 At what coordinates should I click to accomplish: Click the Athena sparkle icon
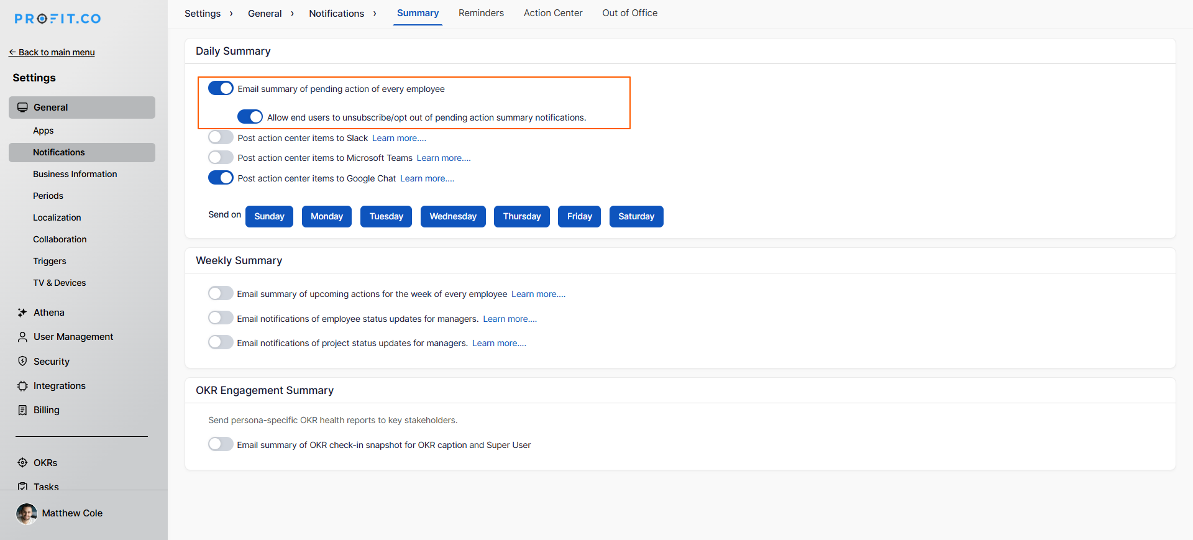[x=22, y=313]
